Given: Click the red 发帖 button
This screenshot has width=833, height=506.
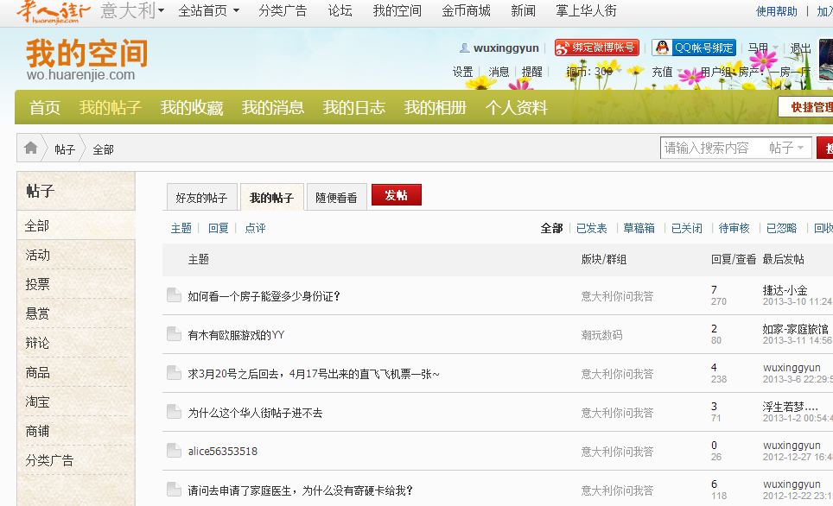Looking at the screenshot, I should tap(397, 195).
